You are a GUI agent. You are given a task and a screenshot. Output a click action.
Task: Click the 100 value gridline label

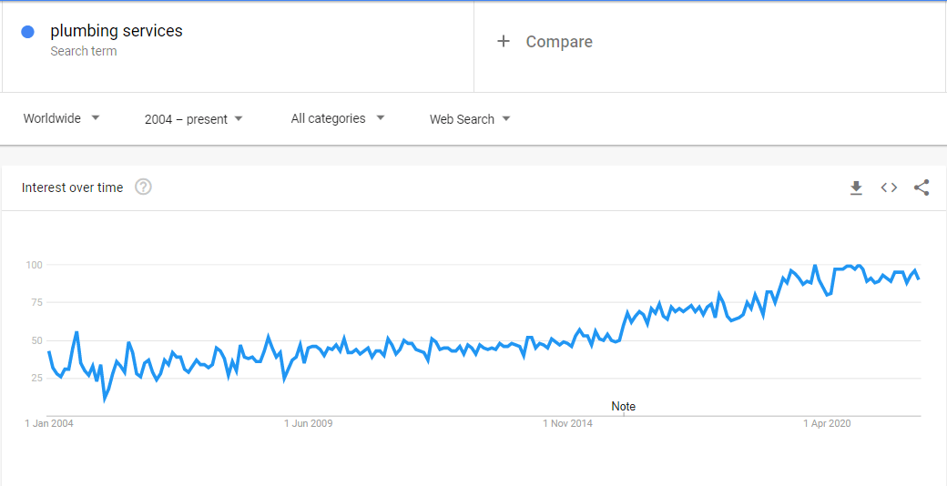[33, 265]
